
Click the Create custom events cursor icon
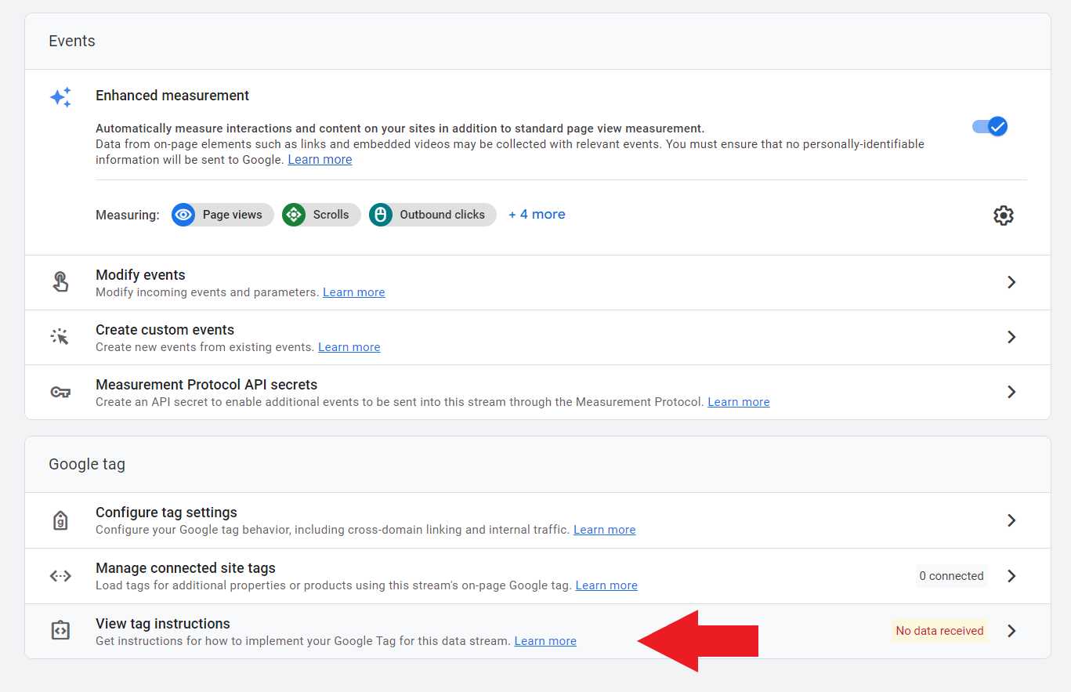(x=60, y=337)
